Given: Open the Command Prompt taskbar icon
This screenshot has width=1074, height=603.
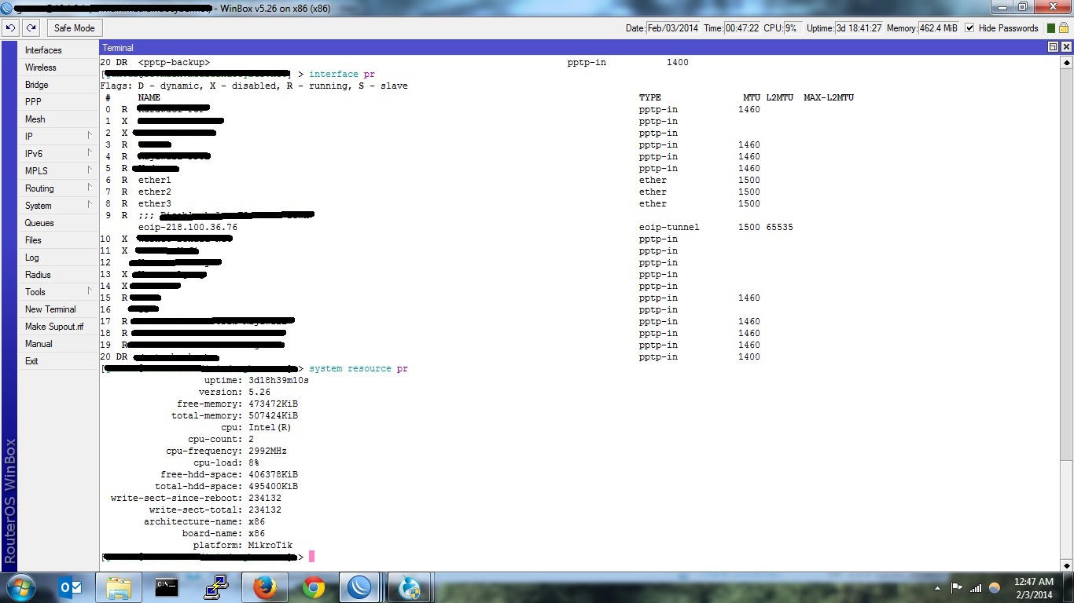Looking at the screenshot, I should (x=167, y=587).
